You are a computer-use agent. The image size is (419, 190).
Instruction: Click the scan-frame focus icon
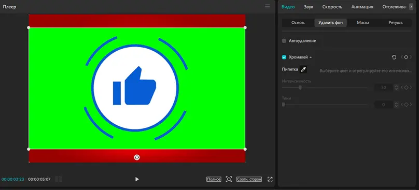tap(229, 179)
